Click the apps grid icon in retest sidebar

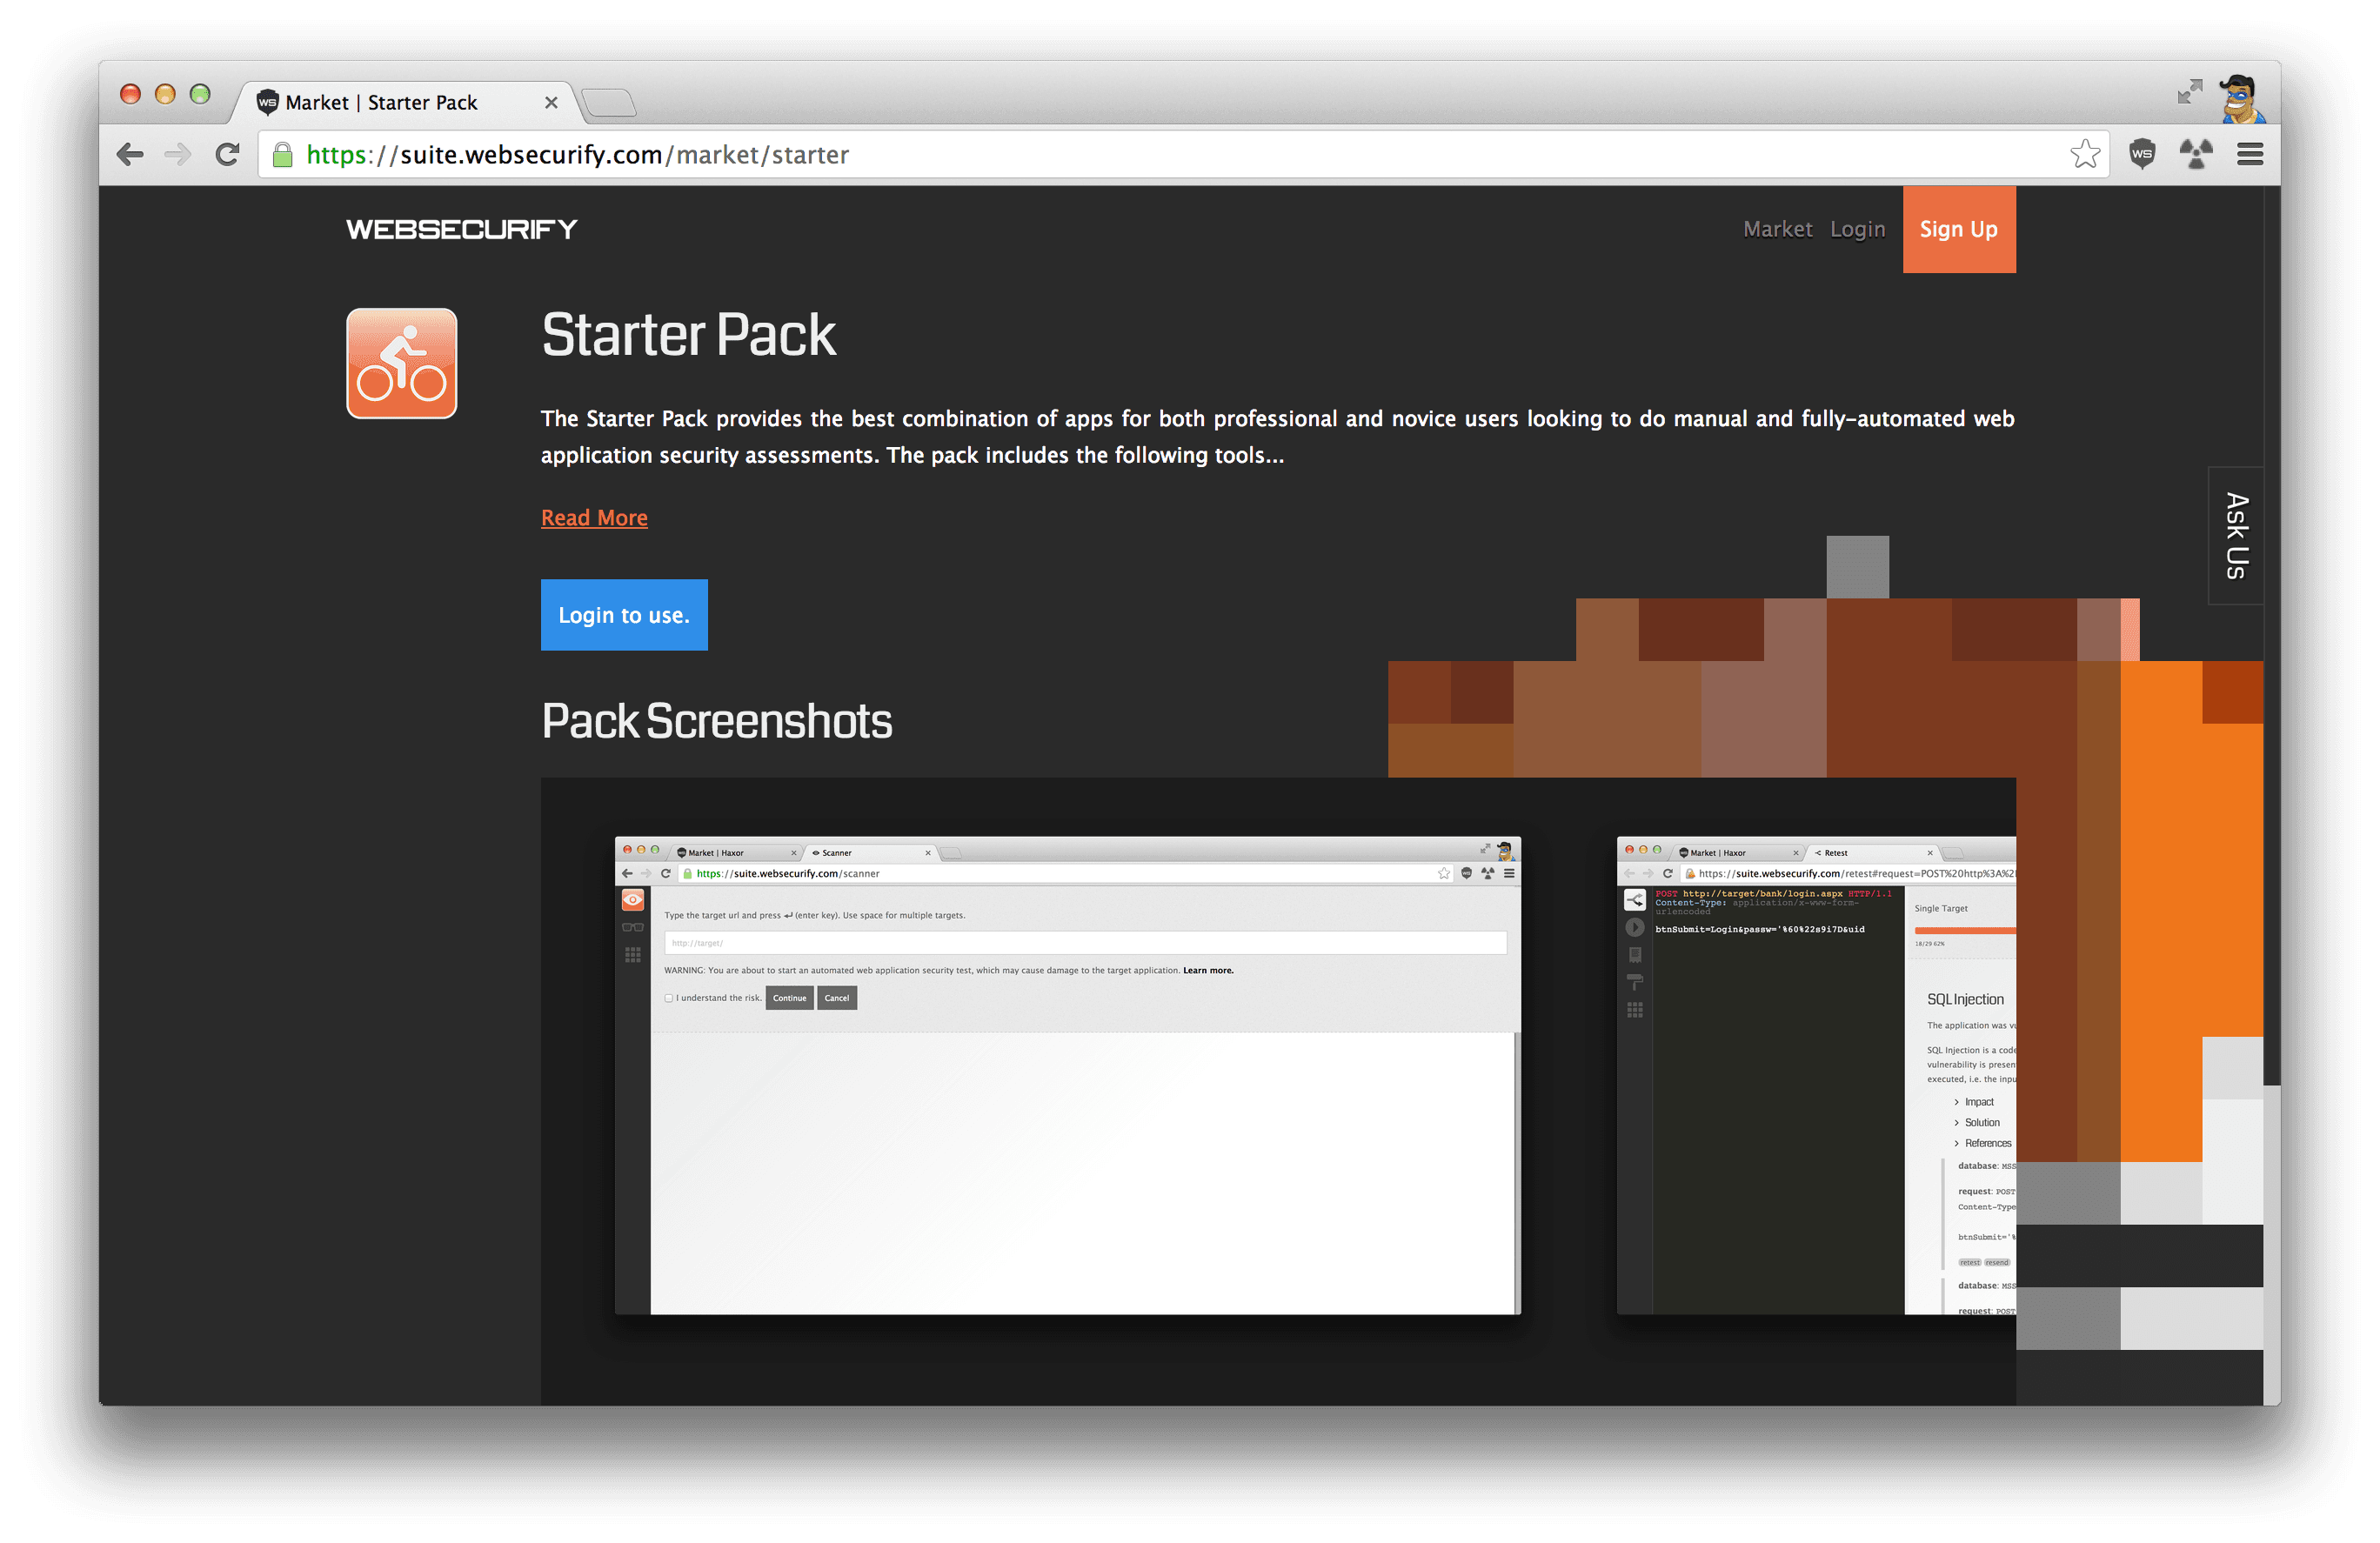pos(1635,1010)
